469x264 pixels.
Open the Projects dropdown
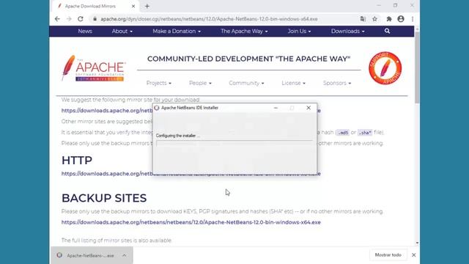click(158, 83)
